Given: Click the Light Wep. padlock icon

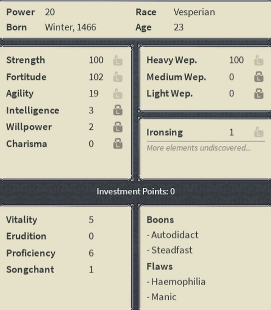Looking at the screenshot, I should pyautogui.click(x=258, y=94).
